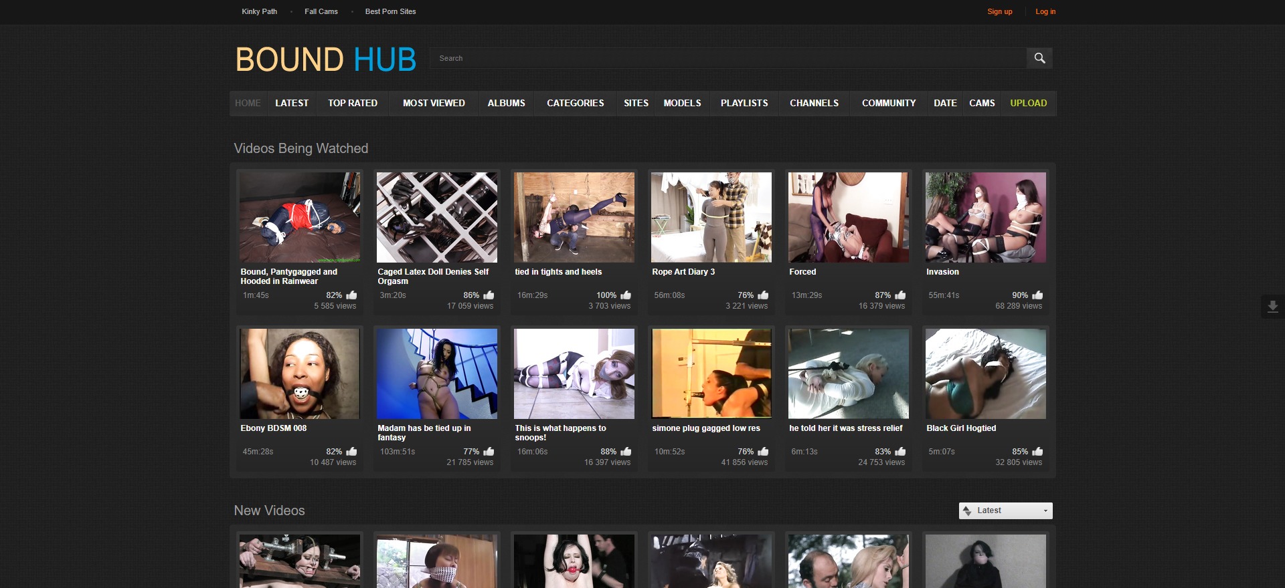This screenshot has width=1285, height=588.
Task: Click the Fall Cams top link
Action: point(321,11)
